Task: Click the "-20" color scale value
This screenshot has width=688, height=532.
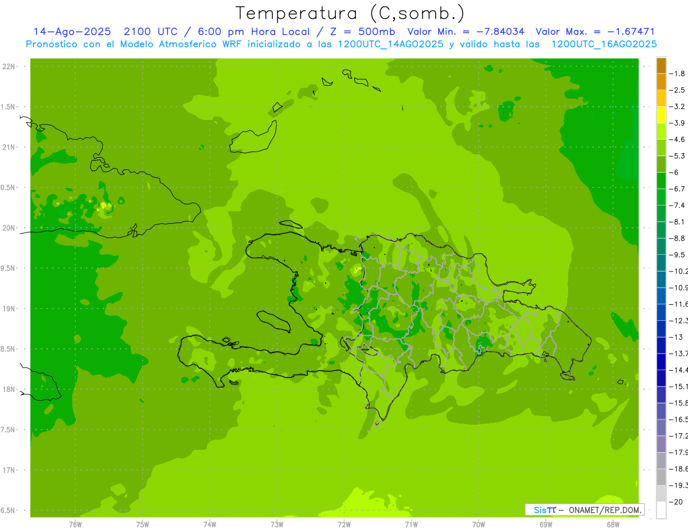Action: [x=676, y=502]
